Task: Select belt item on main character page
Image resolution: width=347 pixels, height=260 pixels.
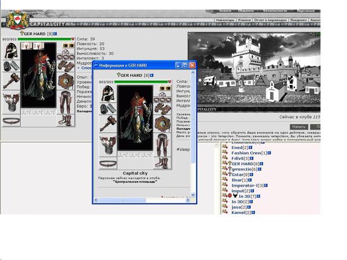Action: pyautogui.click(x=11, y=121)
